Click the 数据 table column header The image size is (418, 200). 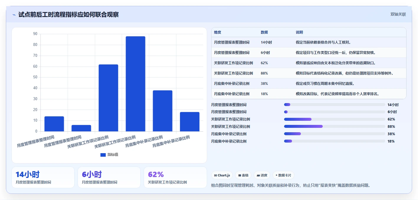(x=264, y=32)
